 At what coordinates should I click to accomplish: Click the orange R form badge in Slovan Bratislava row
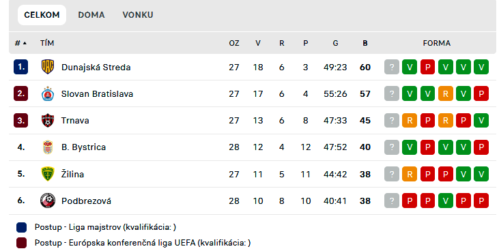[x=446, y=94]
